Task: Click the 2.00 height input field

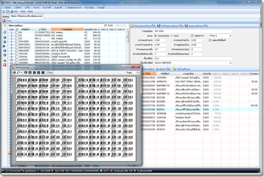Action: coord(196,45)
